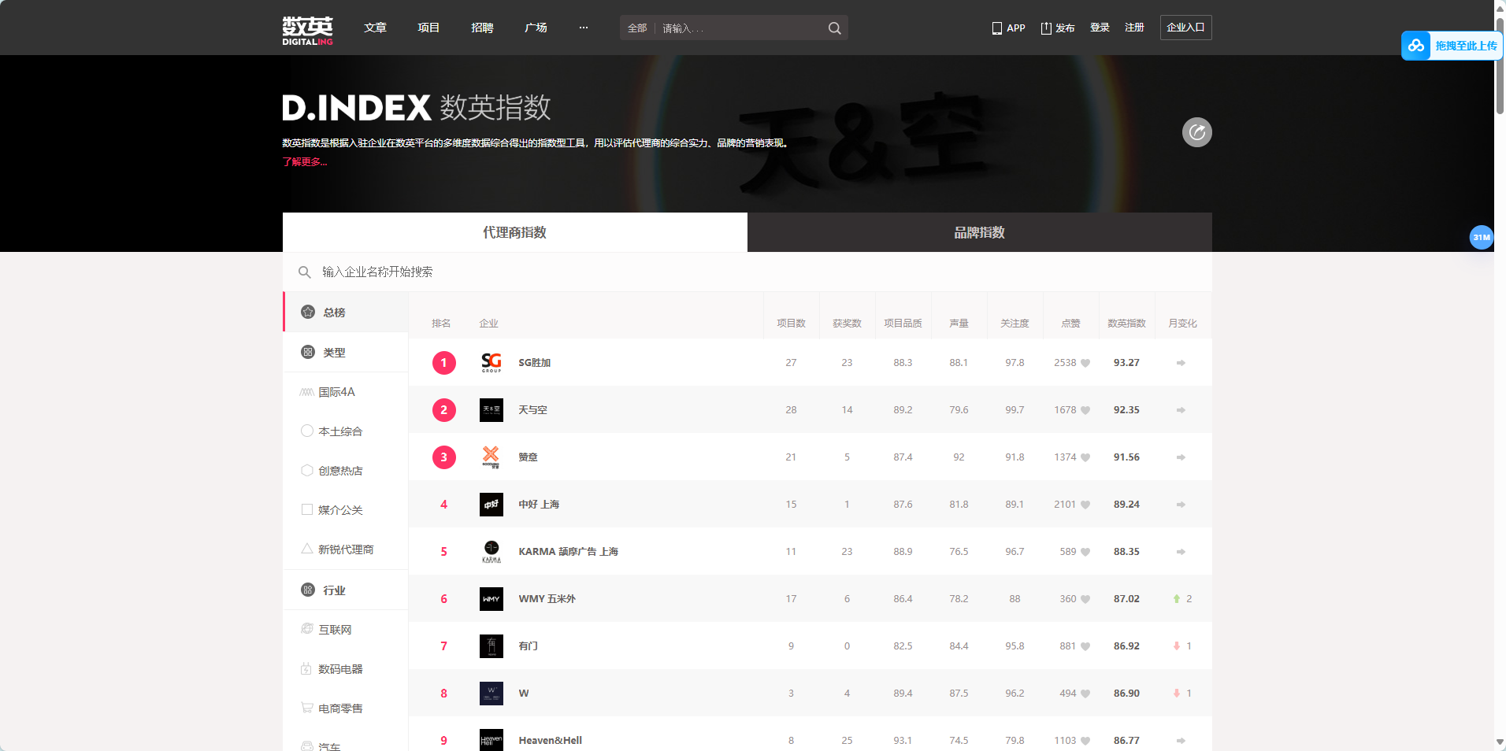Click the heart icon in 天与空 row
Image resolution: width=1506 pixels, height=751 pixels.
coord(1085,410)
